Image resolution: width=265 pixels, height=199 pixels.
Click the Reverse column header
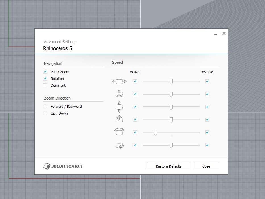point(207,72)
